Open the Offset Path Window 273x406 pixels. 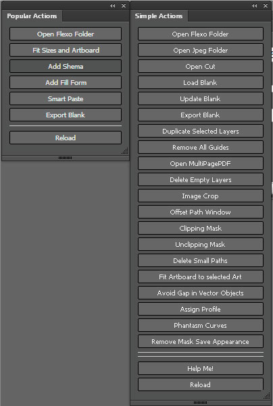(x=201, y=212)
